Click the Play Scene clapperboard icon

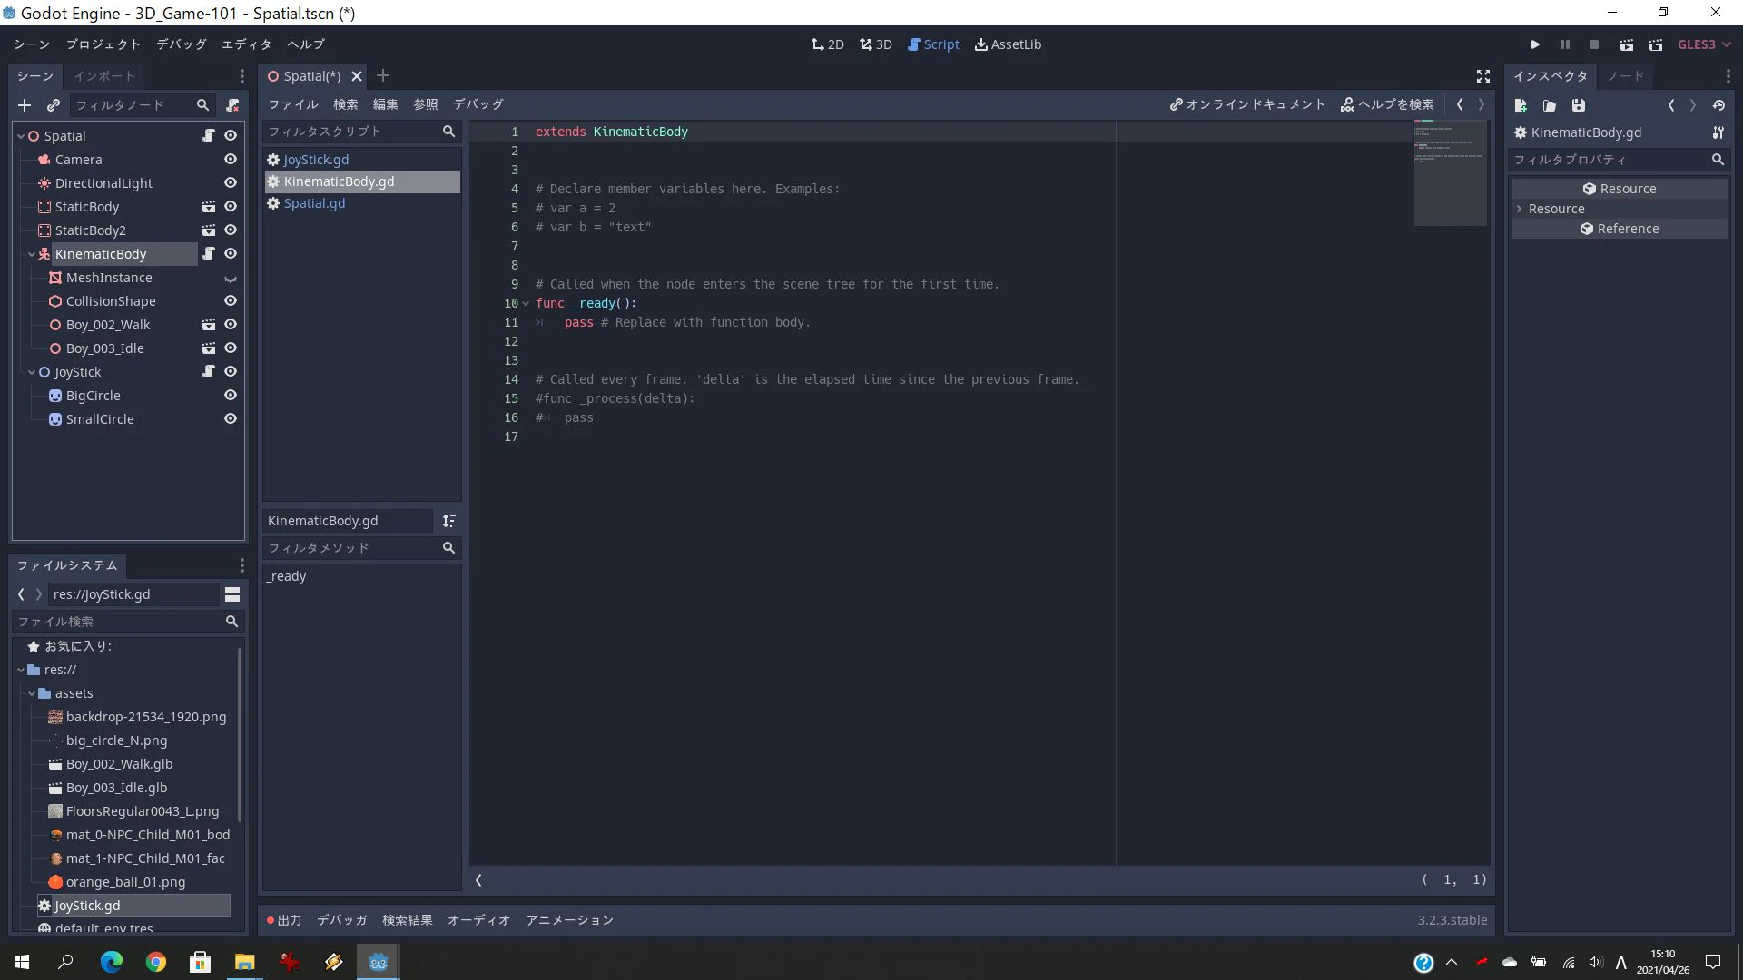tap(1627, 44)
